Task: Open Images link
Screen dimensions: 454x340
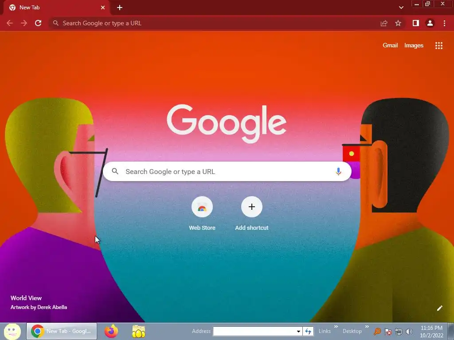Action: coord(414,46)
